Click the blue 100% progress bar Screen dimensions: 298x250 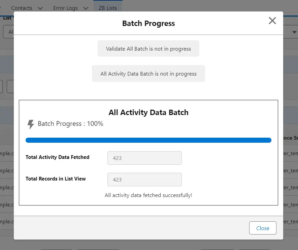coord(148,140)
